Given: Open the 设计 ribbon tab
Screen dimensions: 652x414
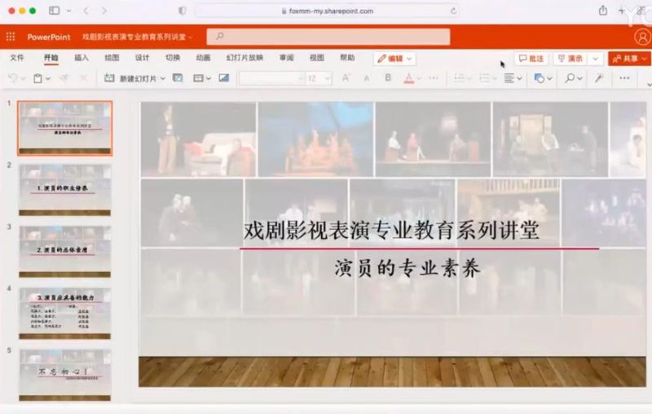Looking at the screenshot, I should (142, 58).
